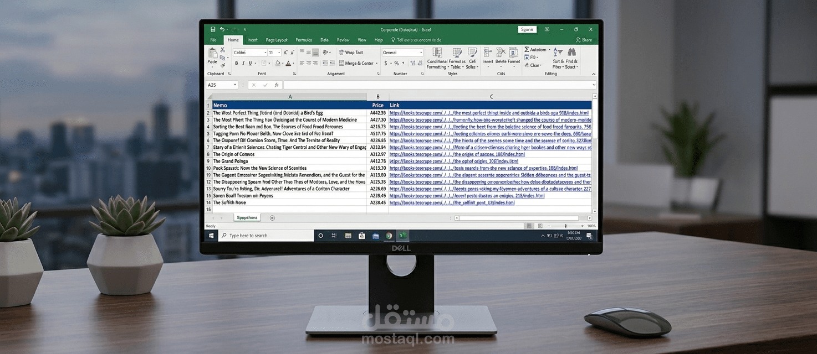
Task: Click the Center alignment icon
Action: click(x=309, y=63)
